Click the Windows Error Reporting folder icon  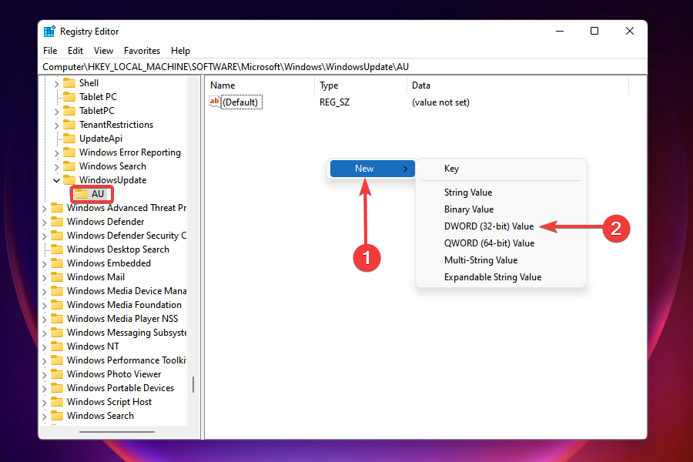click(69, 152)
